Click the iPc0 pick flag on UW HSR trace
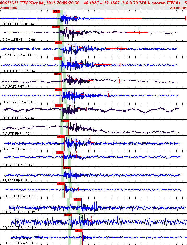 tap(58, 58)
